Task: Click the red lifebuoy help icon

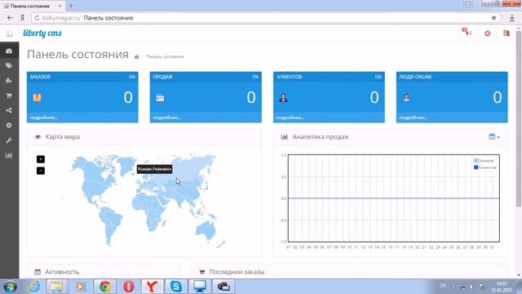Action: coord(488,33)
